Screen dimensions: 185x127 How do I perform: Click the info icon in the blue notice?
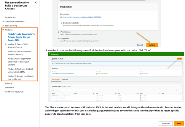[x=53, y=63]
